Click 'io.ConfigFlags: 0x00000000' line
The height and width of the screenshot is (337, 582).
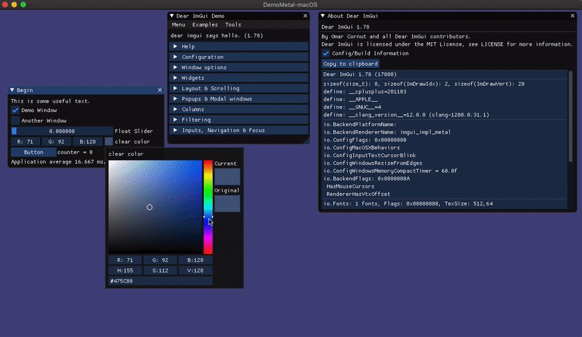pyautogui.click(x=364, y=140)
